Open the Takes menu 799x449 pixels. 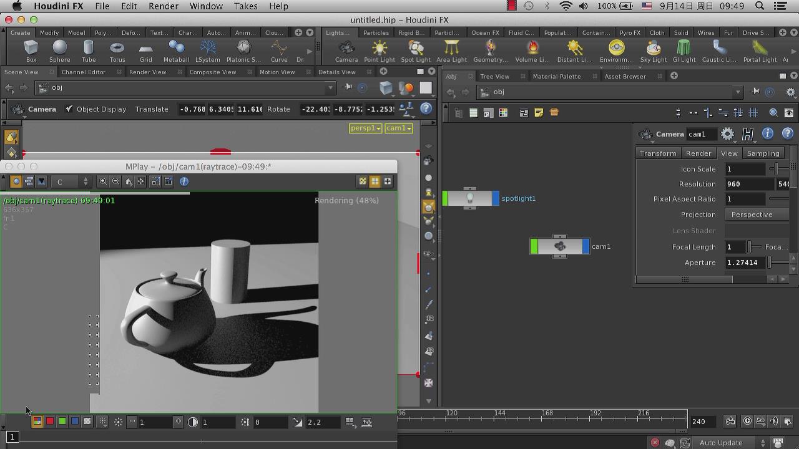tap(245, 6)
